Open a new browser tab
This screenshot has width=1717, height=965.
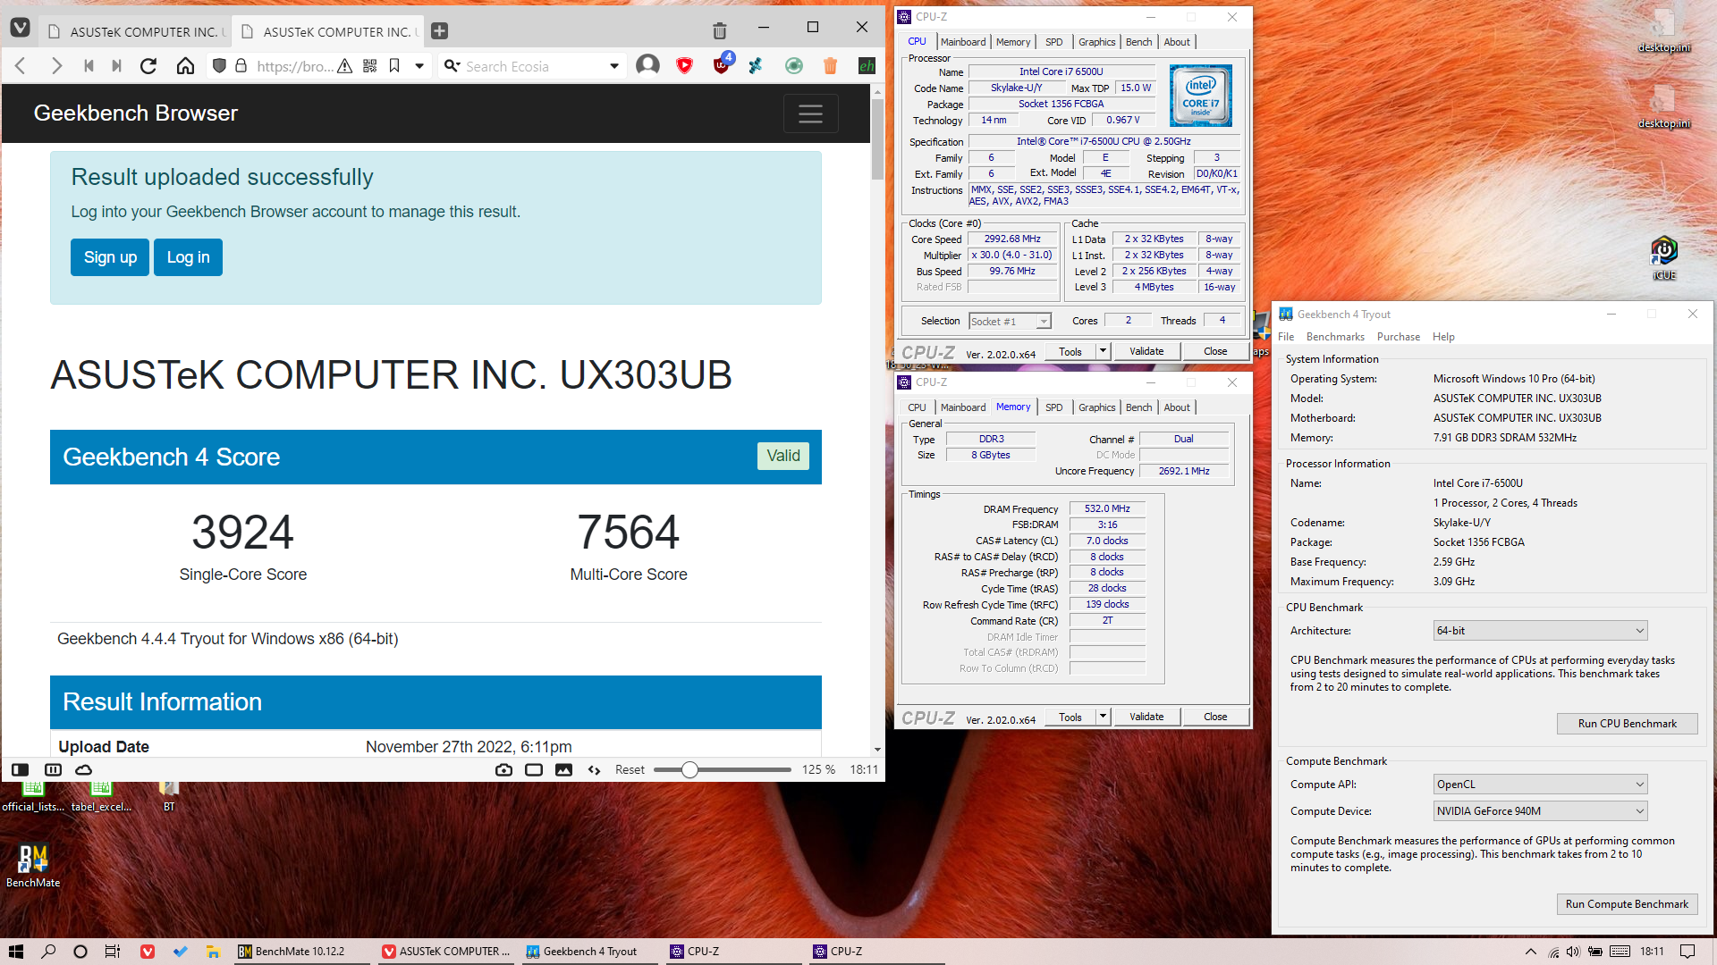[x=440, y=31]
